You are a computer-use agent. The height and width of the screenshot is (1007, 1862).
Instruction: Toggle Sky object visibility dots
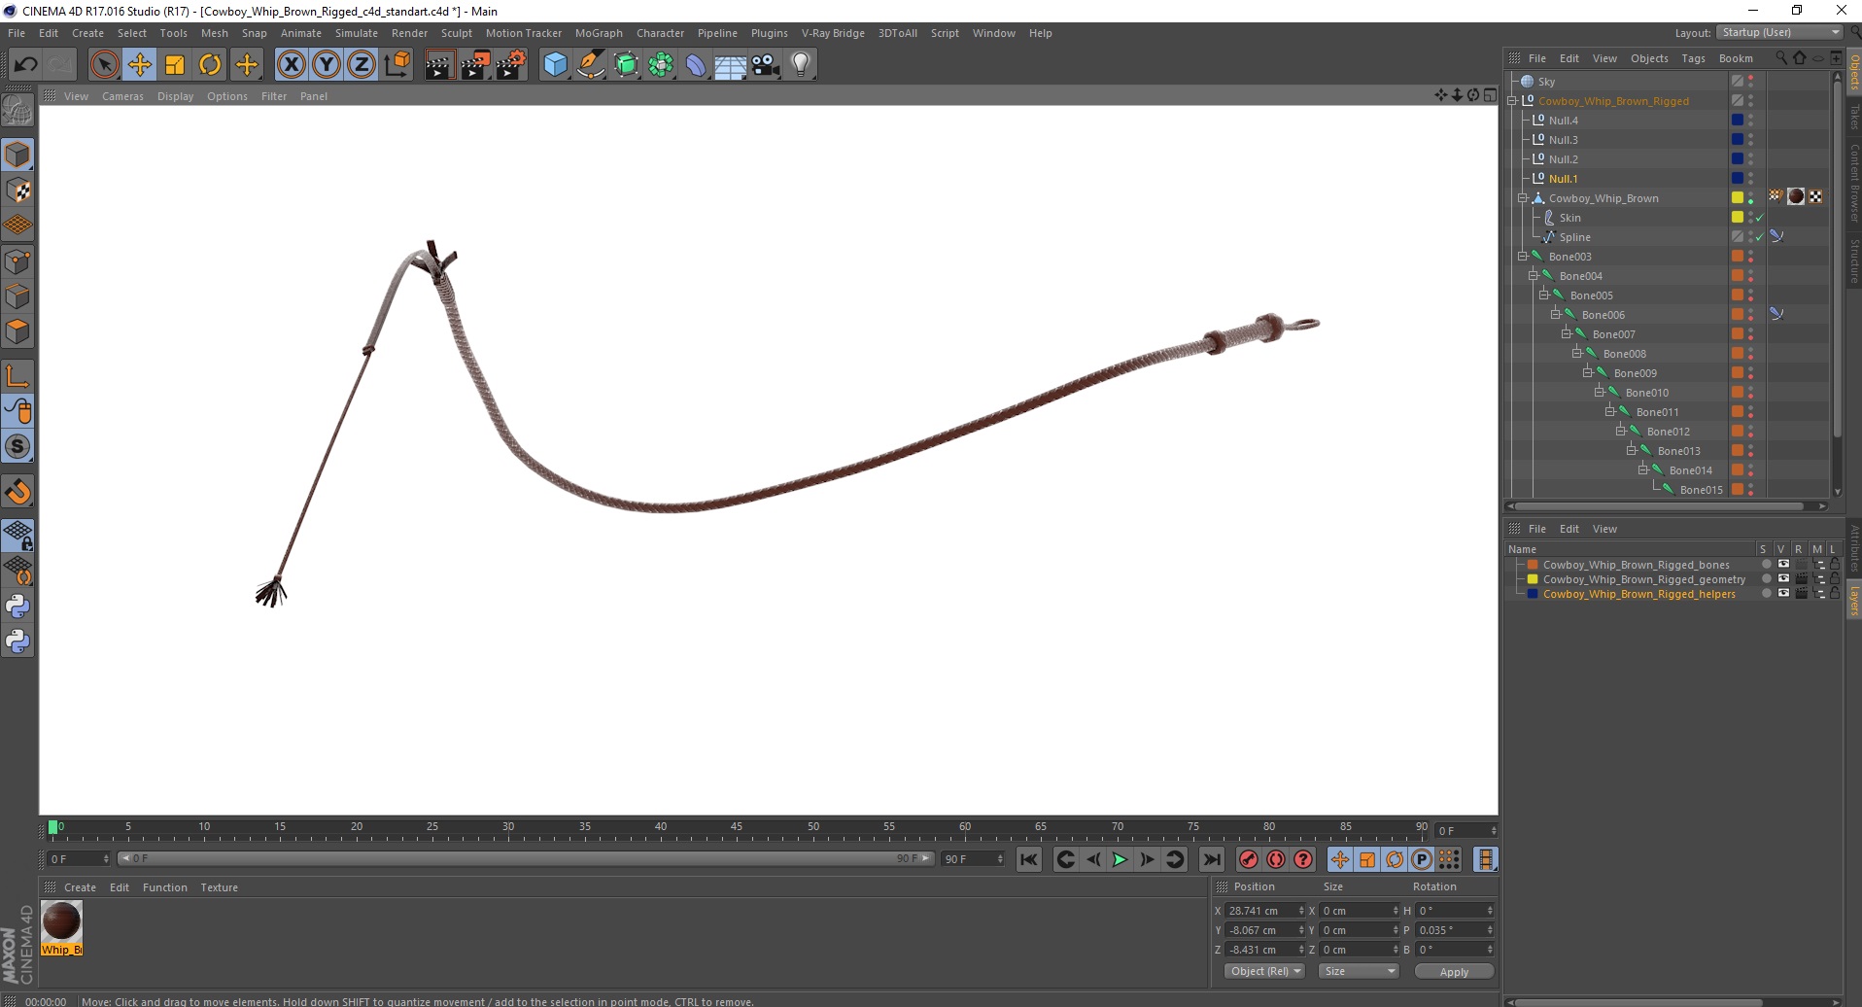1751,82
